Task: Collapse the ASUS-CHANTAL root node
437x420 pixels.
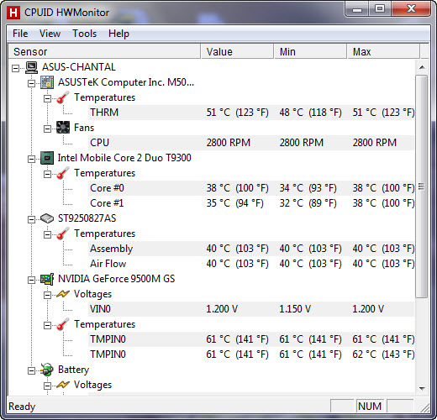Action: tap(16, 68)
